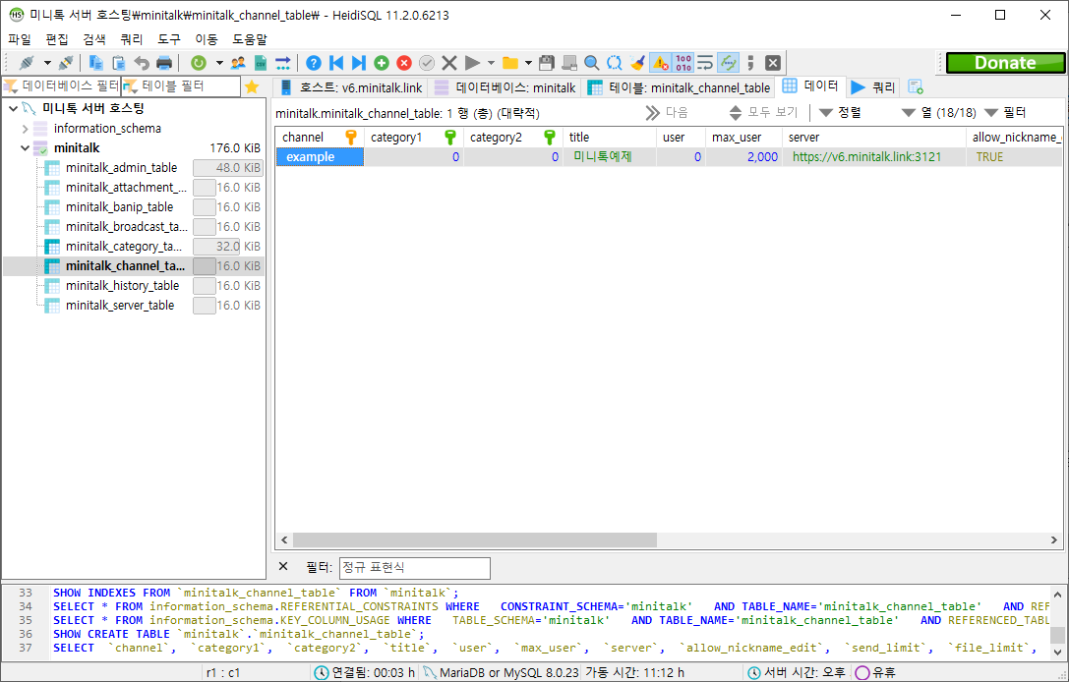Open the 정렬 sort dropdown
Image resolution: width=1069 pixels, height=682 pixels.
point(841,112)
